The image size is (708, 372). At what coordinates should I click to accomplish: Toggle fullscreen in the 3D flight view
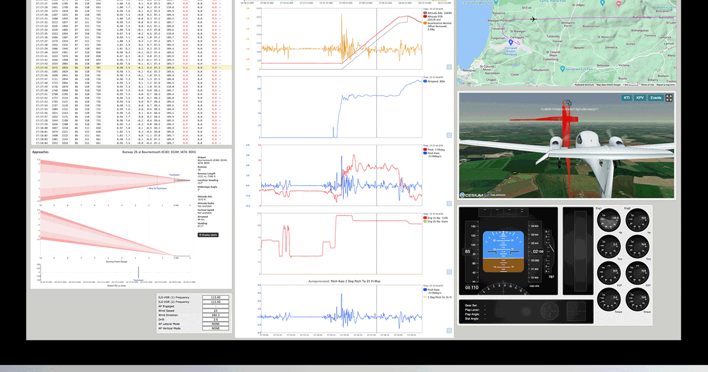[669, 98]
